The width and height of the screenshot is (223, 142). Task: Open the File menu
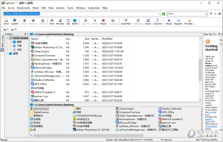3,8
